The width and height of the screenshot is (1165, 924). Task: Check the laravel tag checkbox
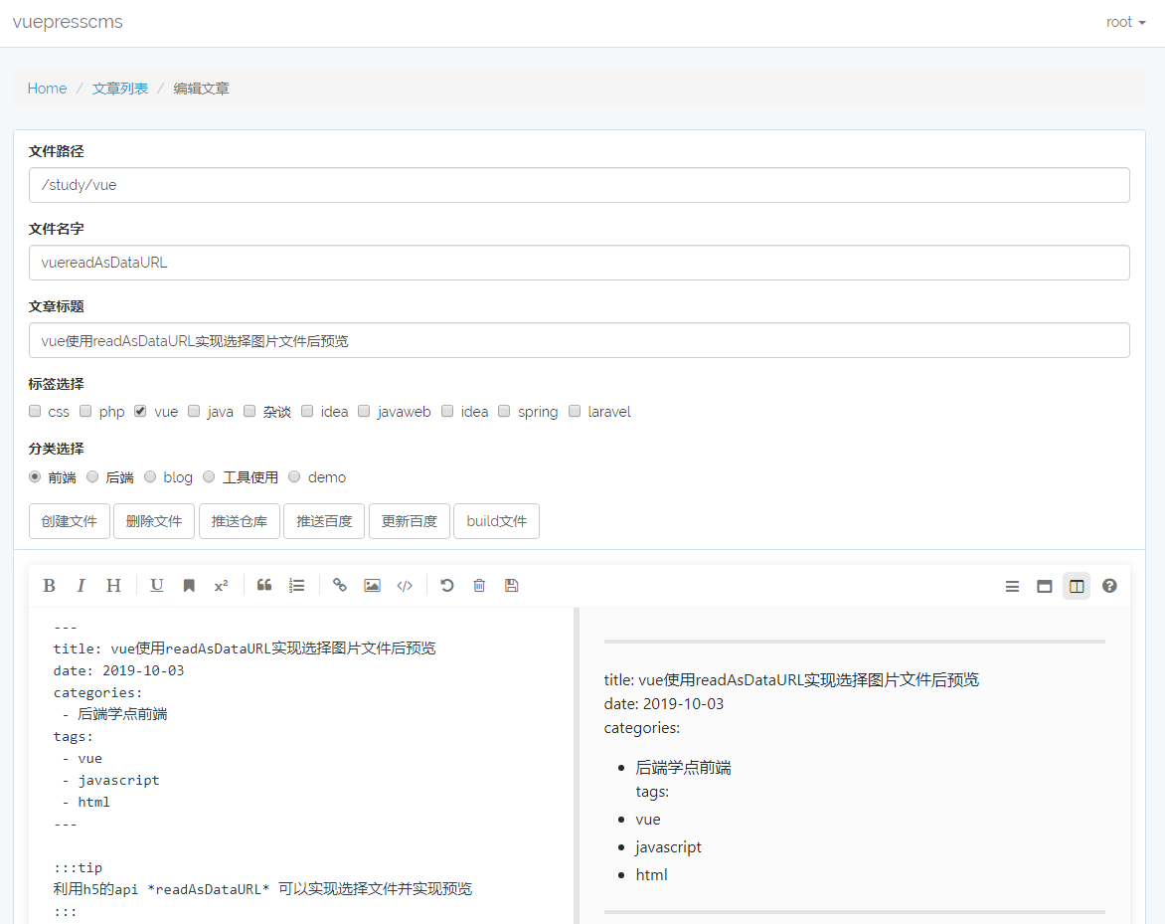(x=575, y=411)
